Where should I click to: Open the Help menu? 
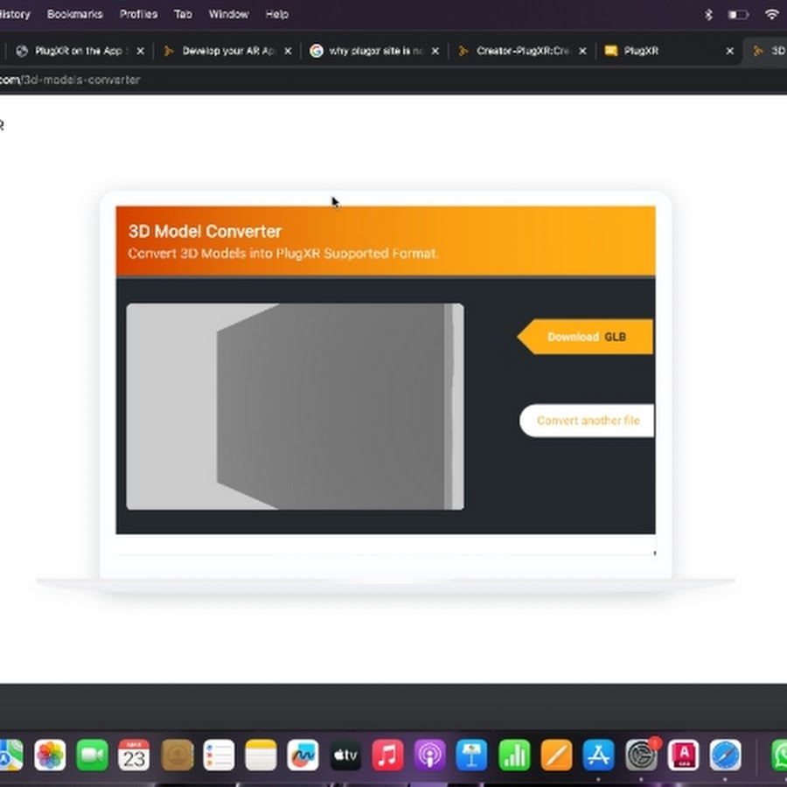point(277,14)
